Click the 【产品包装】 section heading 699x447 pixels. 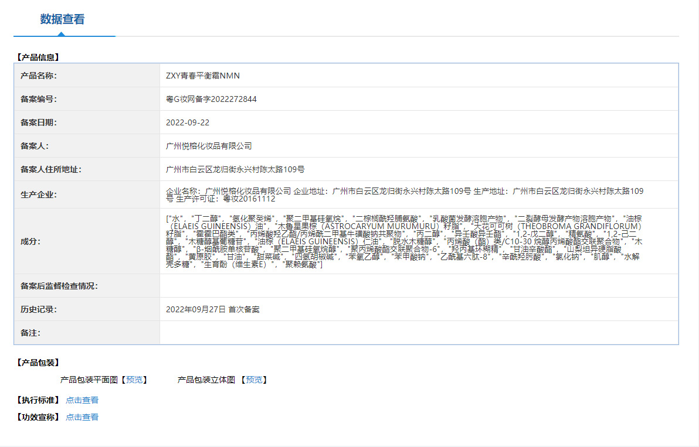(x=38, y=363)
